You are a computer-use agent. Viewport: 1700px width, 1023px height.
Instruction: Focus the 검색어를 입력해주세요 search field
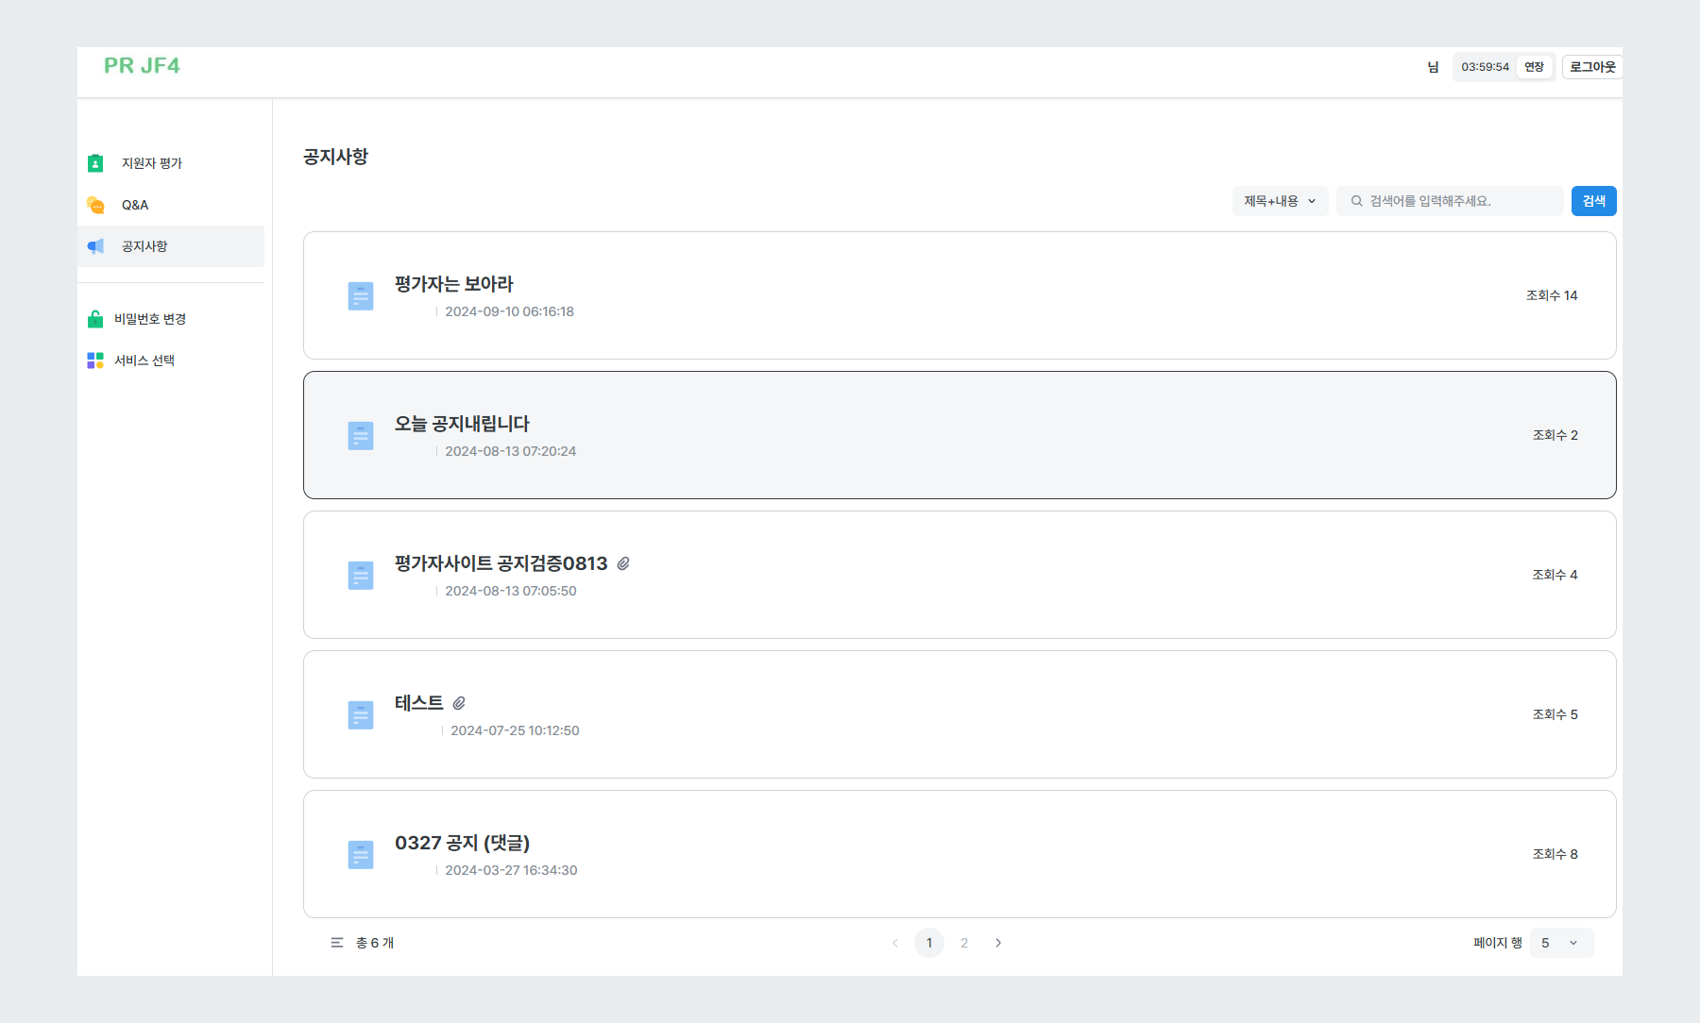coord(1450,201)
